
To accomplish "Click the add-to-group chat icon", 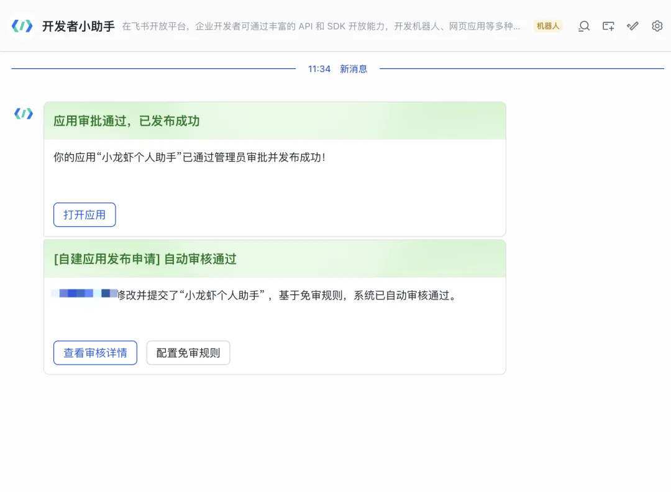I will tap(608, 26).
